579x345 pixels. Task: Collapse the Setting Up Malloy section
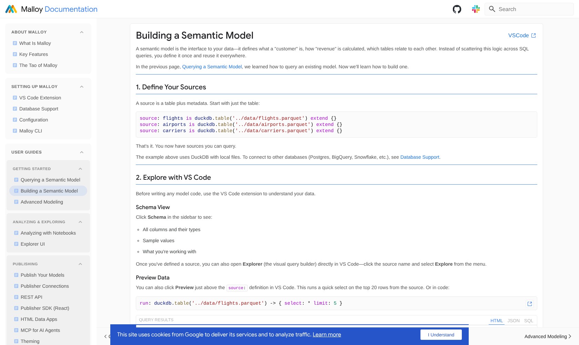[82, 87]
